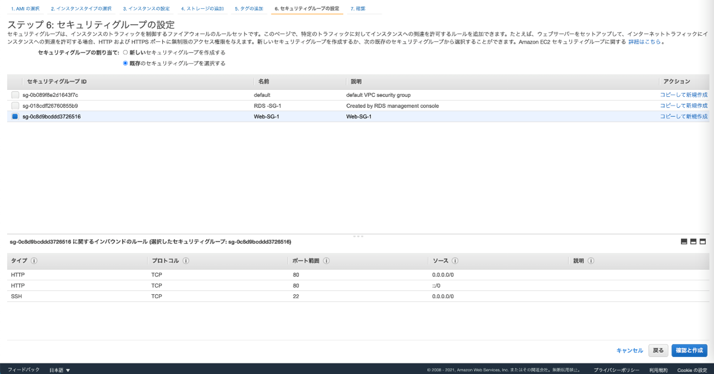This screenshot has width=714, height=374.
Task: Click the 戻る button
Action: click(x=658, y=350)
